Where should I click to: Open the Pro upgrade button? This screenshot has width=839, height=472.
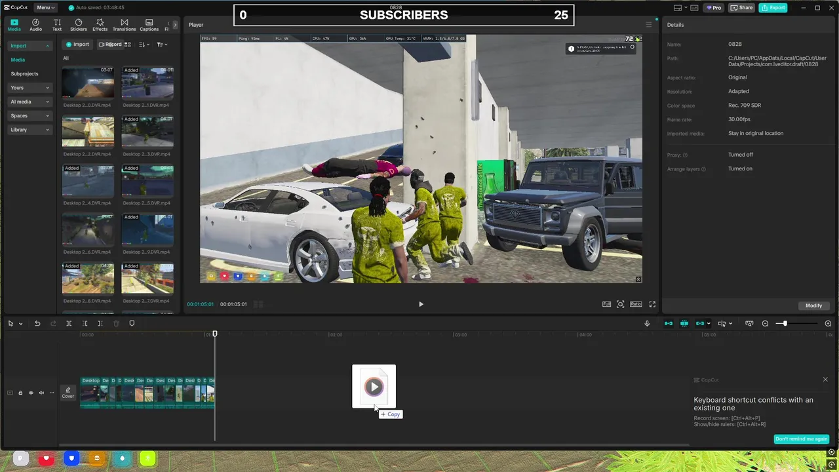tap(713, 8)
